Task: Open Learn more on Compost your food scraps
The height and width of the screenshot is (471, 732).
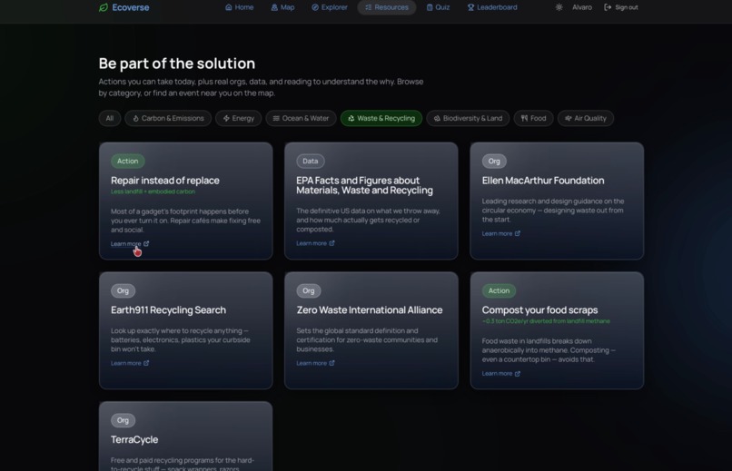Action: pyautogui.click(x=501, y=374)
